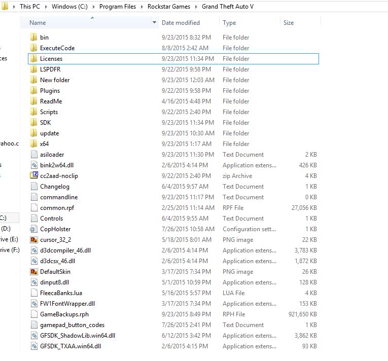The image size is (388, 361).
Task: Expand the arrow after This PC in address bar
Action: coord(46,7)
